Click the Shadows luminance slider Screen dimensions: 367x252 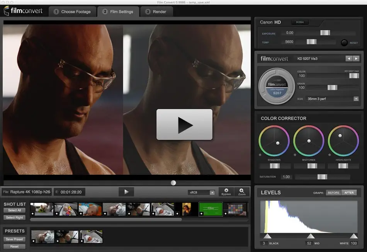pos(275,166)
